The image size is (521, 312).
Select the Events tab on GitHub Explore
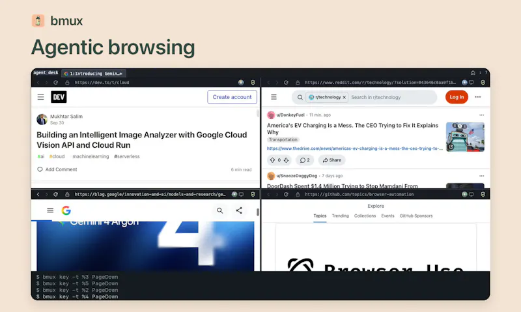[387, 216]
